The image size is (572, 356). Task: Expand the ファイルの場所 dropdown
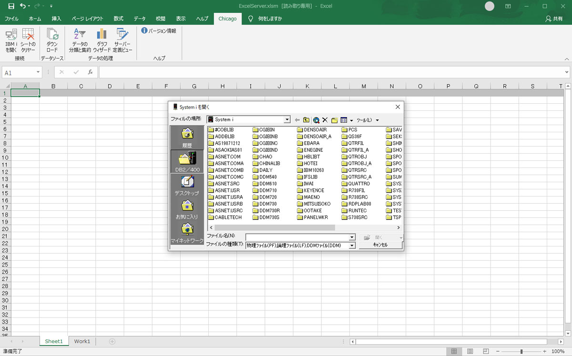287,120
